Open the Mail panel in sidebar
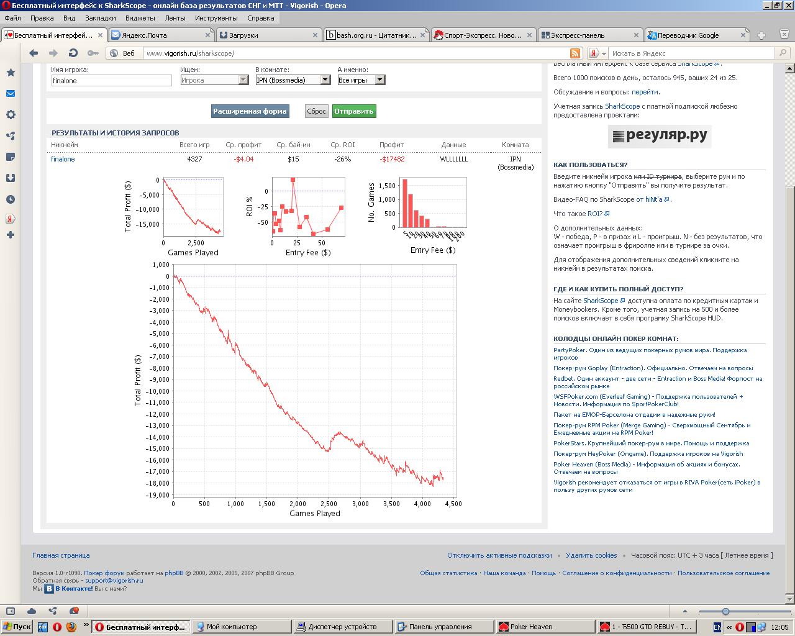The width and height of the screenshot is (795, 636). [11, 94]
